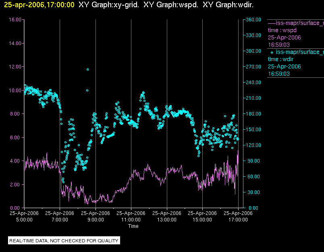Click the 270.00 wind direction axis label
The image size is (324, 252).
(253, 67)
